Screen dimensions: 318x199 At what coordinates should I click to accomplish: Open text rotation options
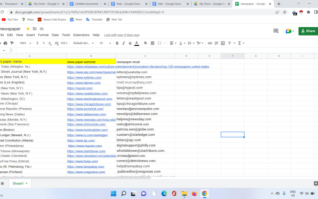200,43
